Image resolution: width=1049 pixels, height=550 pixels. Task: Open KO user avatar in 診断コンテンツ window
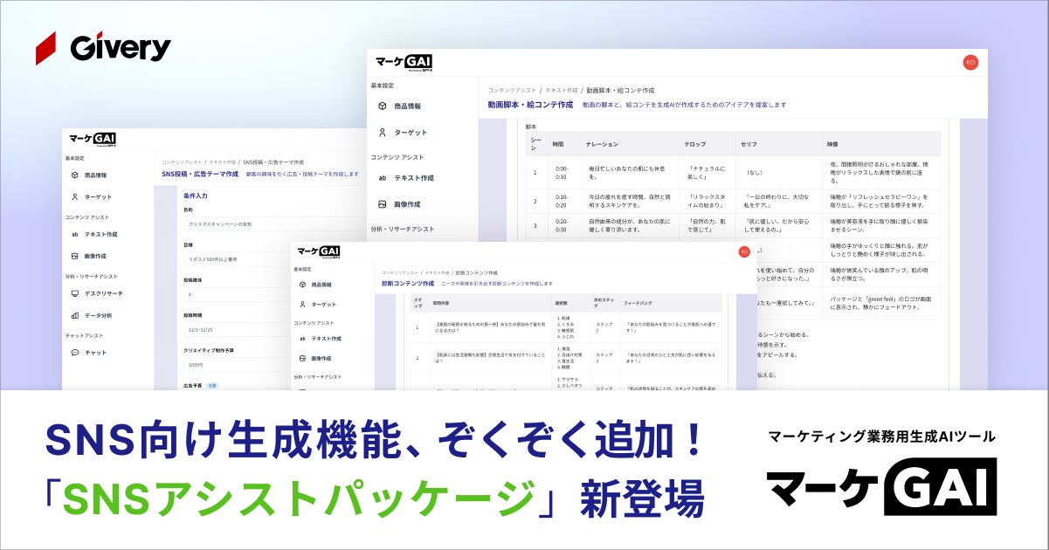[x=744, y=251]
